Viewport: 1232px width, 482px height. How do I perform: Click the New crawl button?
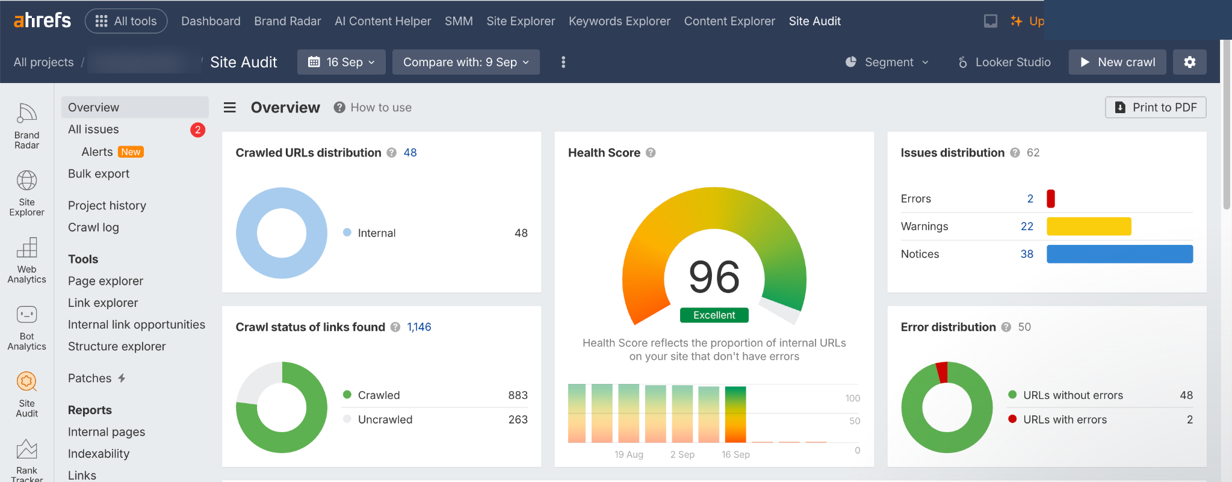click(x=1117, y=62)
